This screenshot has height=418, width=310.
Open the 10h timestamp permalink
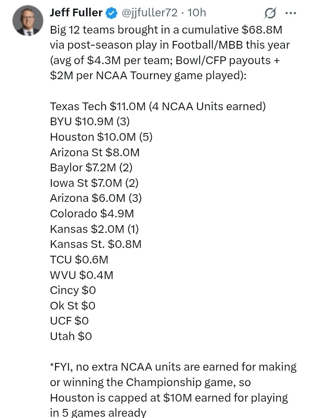197,12
